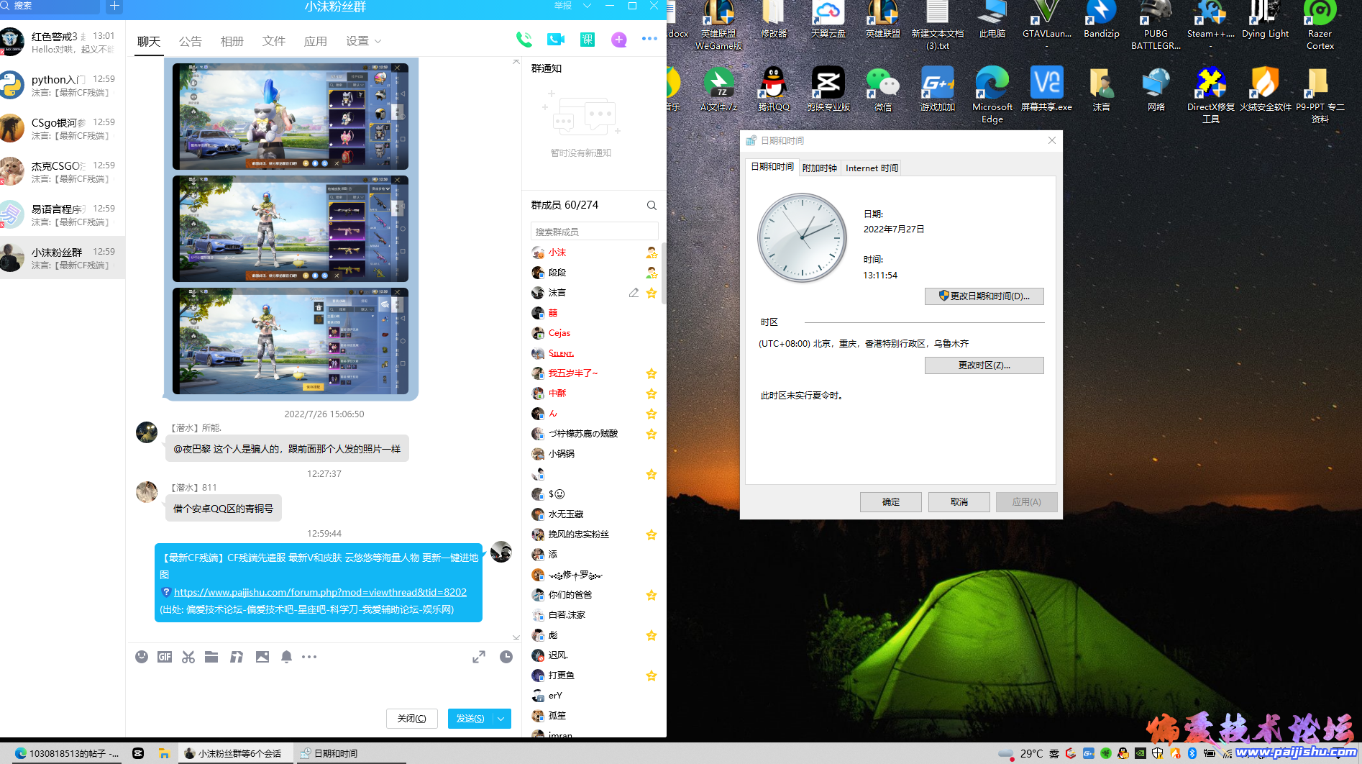Open the python入门 conversation
This screenshot has height=764, width=1362.
[63, 85]
